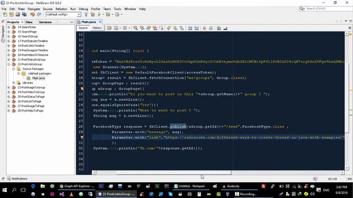The width and height of the screenshot is (353, 198).
Task: Click the New File toolbar icon
Action: 5,14
